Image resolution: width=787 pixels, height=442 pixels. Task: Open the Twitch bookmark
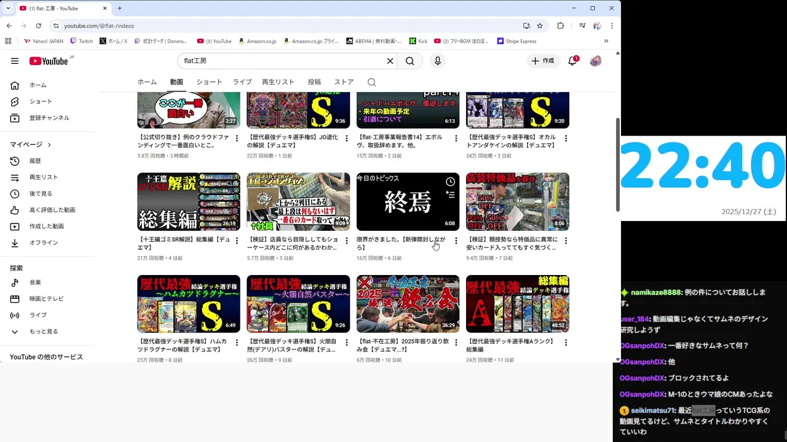coord(81,41)
